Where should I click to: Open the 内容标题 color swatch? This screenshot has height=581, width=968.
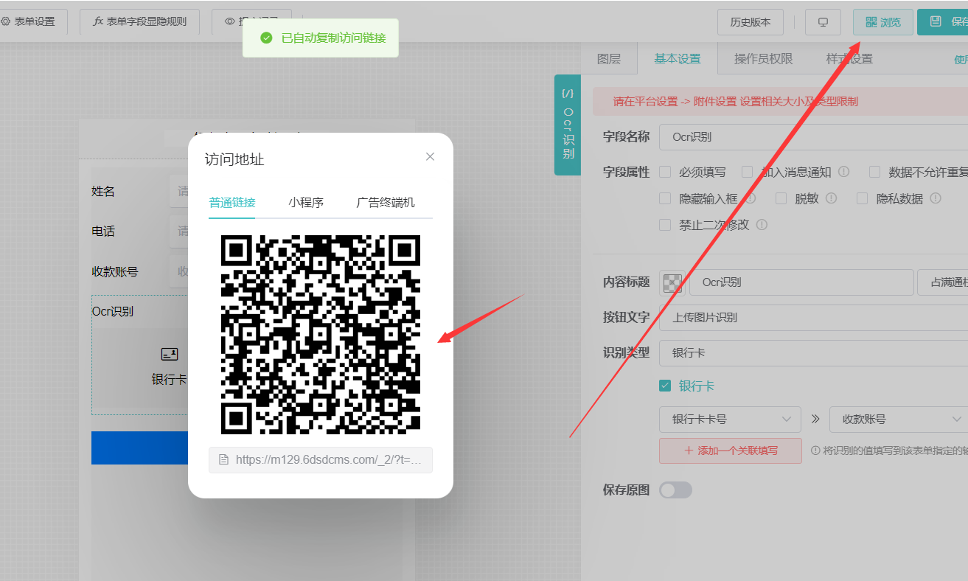pos(672,282)
